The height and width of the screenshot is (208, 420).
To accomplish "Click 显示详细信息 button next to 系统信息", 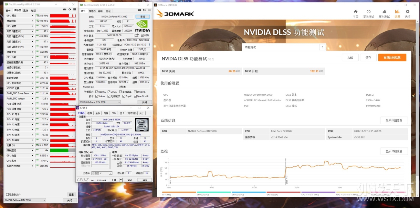I will tap(394, 120).
